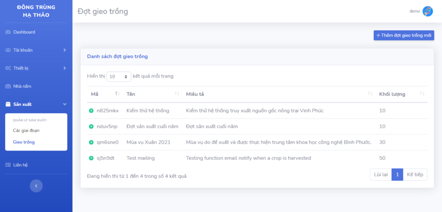Go to next page with Kế tiếp
This screenshot has height=212, width=442.
click(415, 175)
